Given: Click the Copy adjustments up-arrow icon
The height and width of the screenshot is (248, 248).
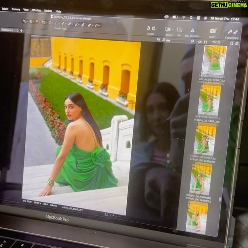Looking at the screenshot, I should 229,32.
